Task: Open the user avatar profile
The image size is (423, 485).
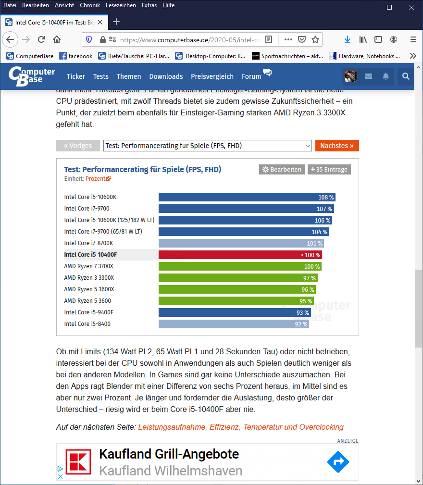Action: [350, 76]
